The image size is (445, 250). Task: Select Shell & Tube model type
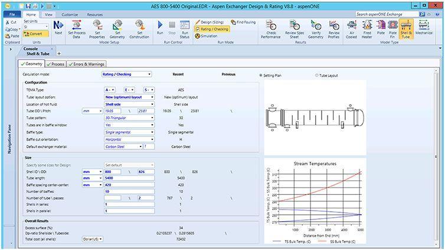tap(406, 29)
